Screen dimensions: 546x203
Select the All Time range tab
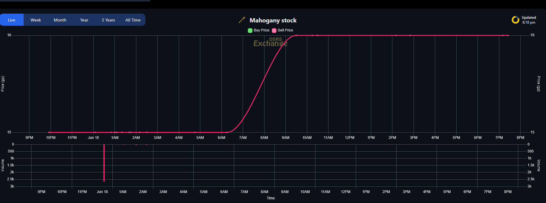point(133,20)
